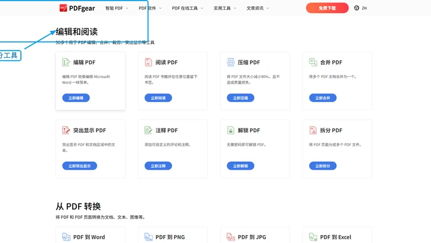The width and height of the screenshot is (431, 243).
Task: Open the PDF 到 Word card
Action: (91, 236)
